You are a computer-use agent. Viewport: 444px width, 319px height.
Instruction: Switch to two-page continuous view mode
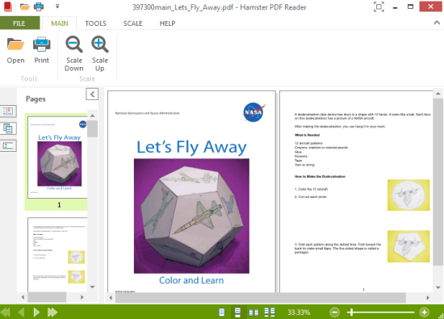(270, 313)
